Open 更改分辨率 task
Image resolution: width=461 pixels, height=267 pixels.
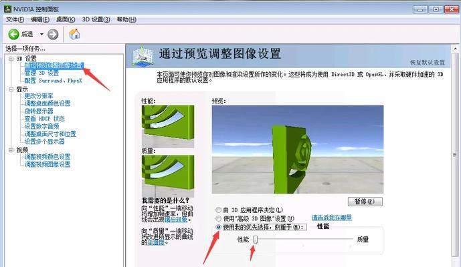[x=39, y=96]
